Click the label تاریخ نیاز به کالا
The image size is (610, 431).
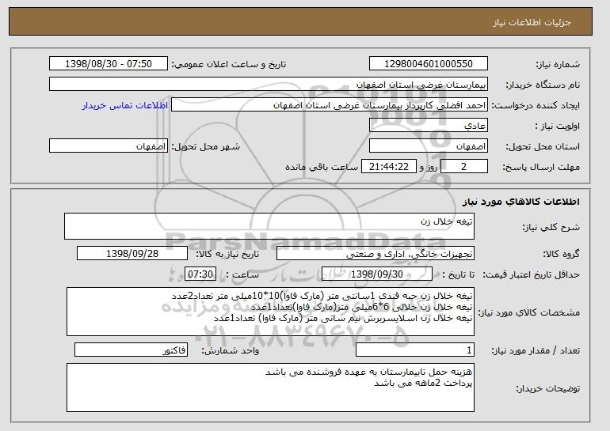pos(227,254)
